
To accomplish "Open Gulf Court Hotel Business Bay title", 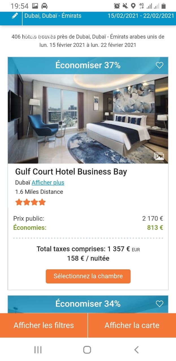I will (71, 172).
